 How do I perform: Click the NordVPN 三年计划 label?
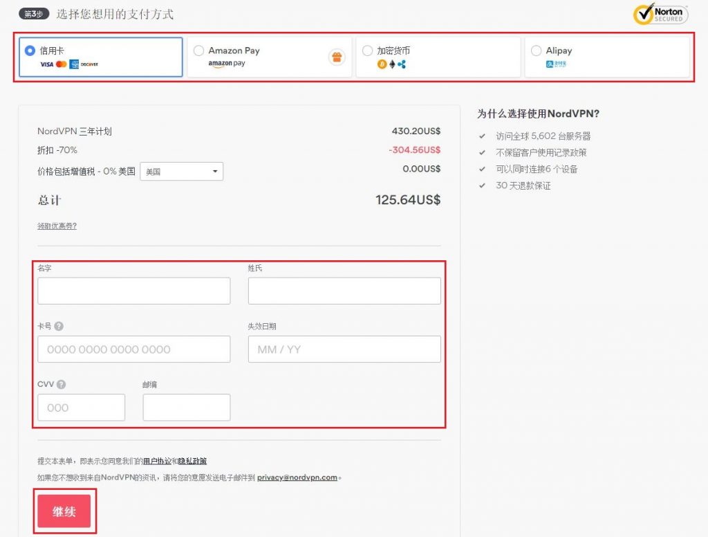75,131
